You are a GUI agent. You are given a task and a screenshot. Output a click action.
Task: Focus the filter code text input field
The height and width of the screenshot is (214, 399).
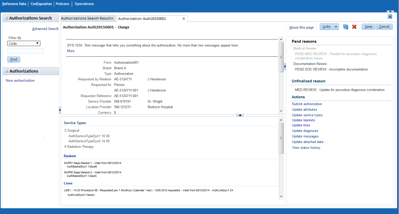click(x=25, y=51)
